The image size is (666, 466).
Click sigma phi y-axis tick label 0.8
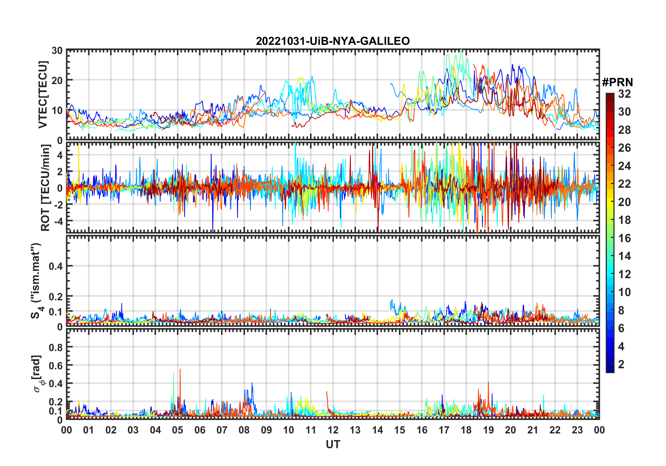tap(56, 347)
